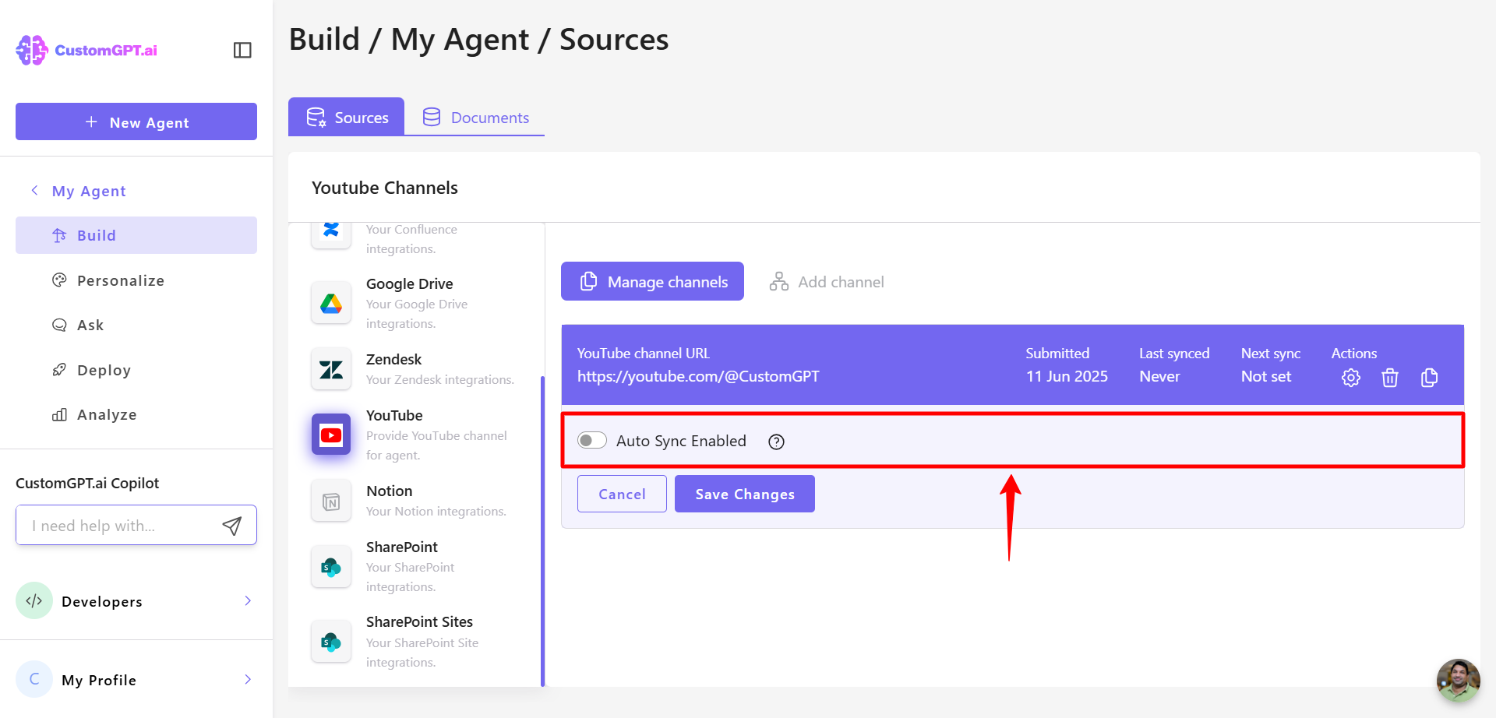The image size is (1496, 718).
Task: Click the Manage channels button
Action: (x=652, y=281)
